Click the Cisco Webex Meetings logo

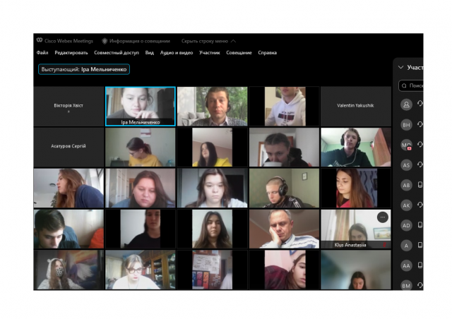[40, 40]
